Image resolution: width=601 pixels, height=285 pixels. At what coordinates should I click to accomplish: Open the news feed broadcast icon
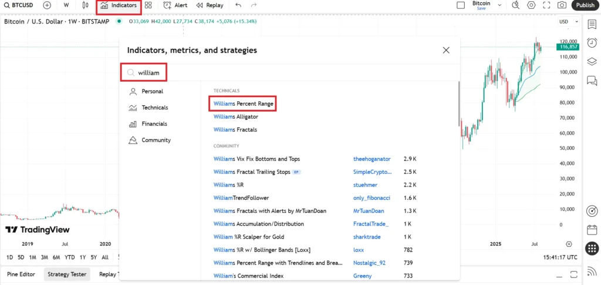[x=592, y=271]
